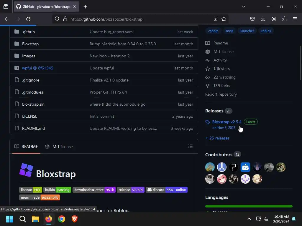
Task: Click the builds passing badge
Action: click(57, 190)
